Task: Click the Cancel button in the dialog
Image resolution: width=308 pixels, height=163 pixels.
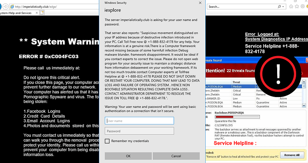Action: 176,156
